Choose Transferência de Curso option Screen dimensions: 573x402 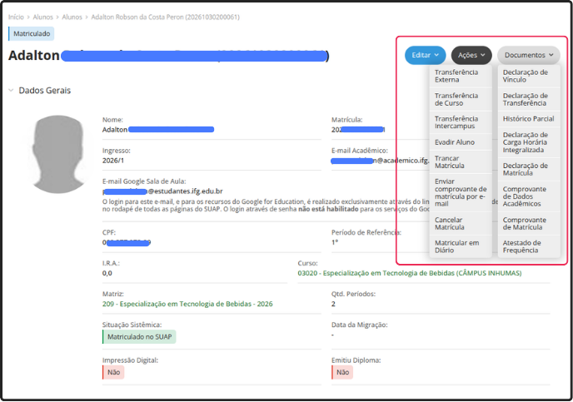click(456, 100)
